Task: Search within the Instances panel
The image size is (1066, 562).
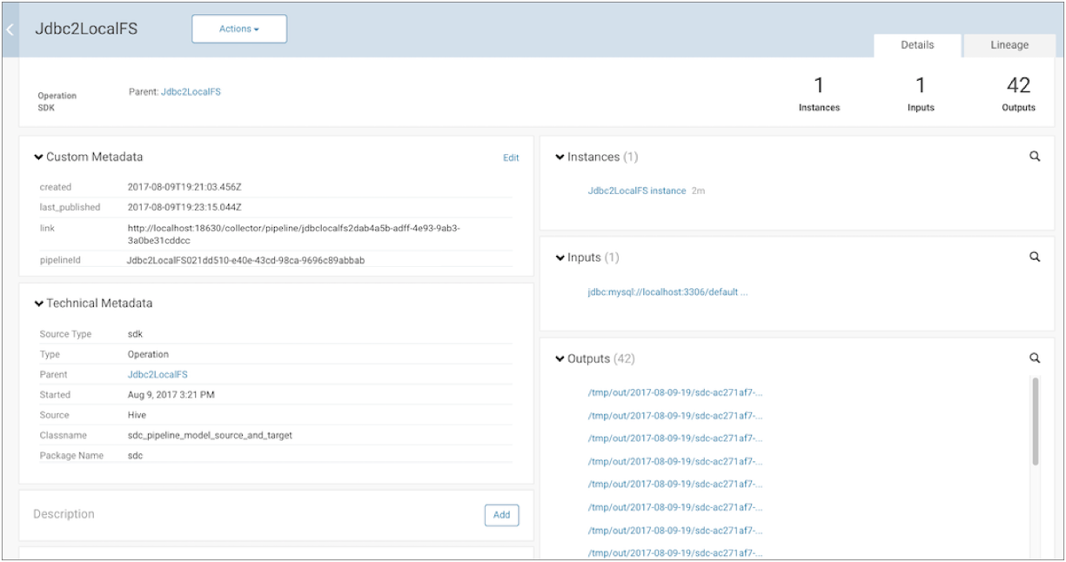Action: 1035,157
